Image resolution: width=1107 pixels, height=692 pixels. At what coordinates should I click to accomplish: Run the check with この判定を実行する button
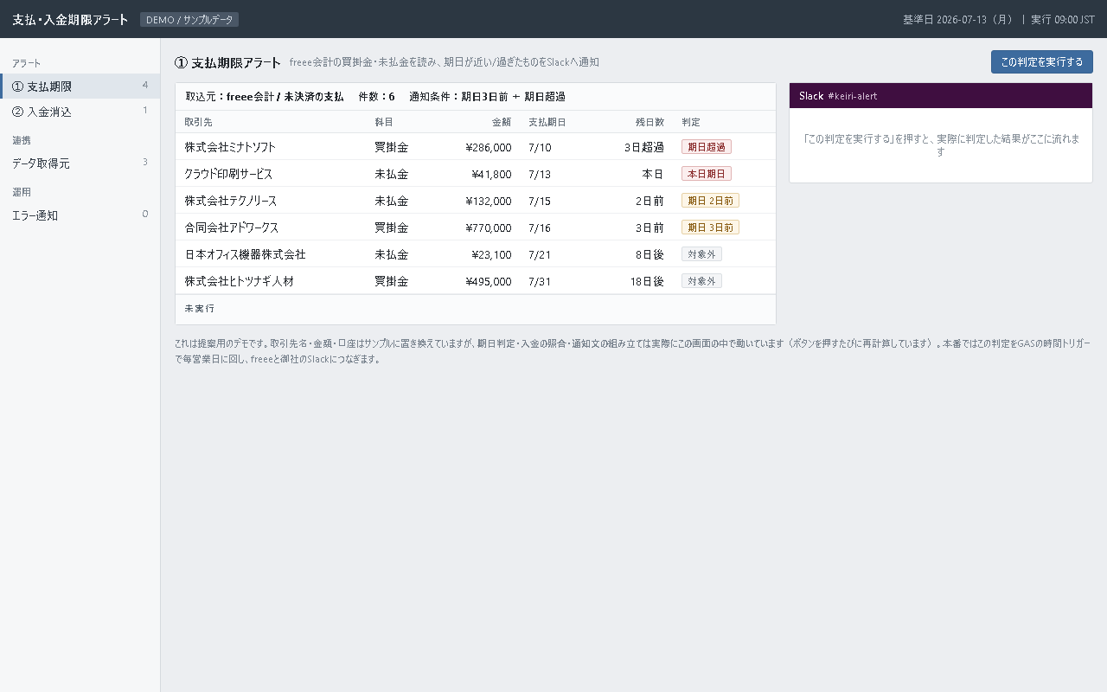point(1041,61)
